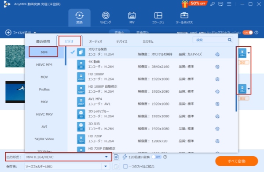Open the リッピング ripper tab
This screenshot has height=172, width=264.
tap(106, 18)
